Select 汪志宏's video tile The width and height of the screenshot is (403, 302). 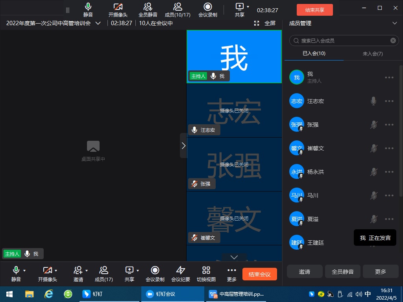click(234, 110)
